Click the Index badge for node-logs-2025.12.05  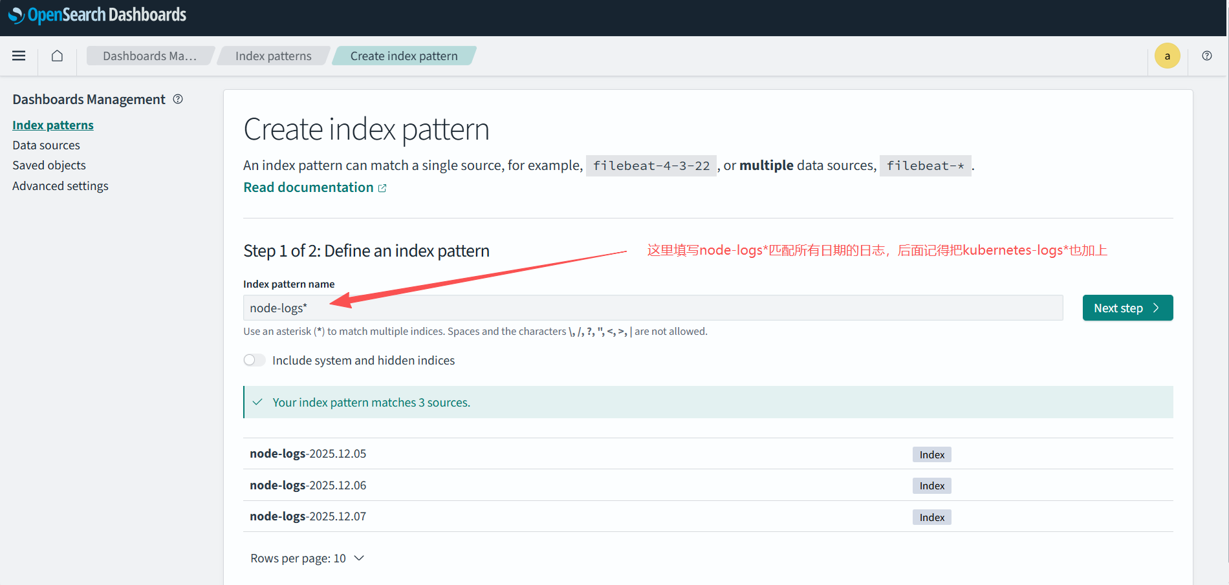pyautogui.click(x=931, y=454)
